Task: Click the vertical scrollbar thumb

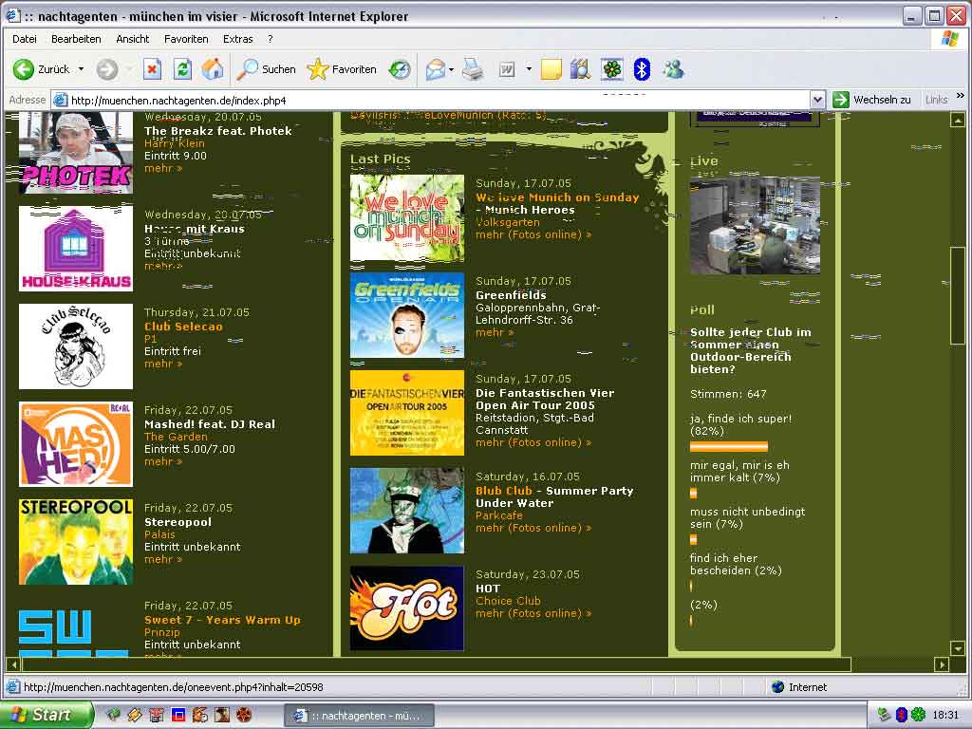Action: click(958, 294)
